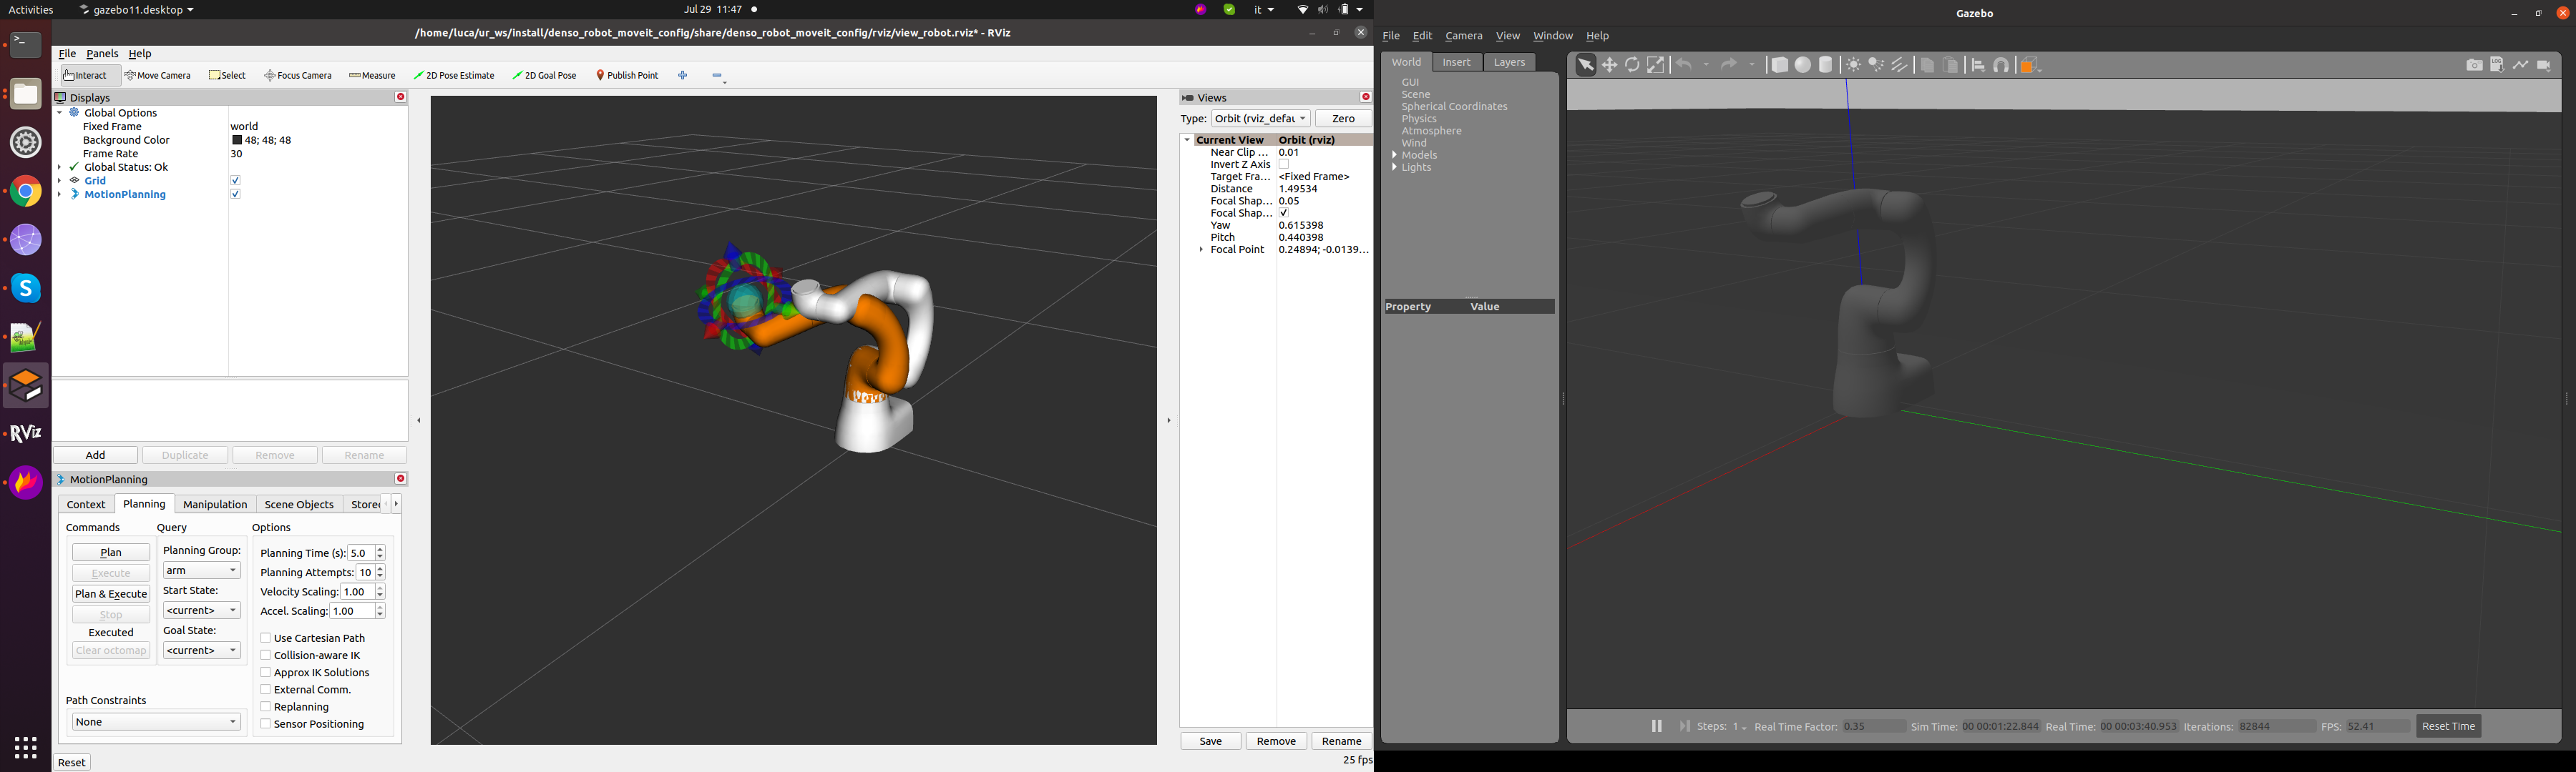The image size is (2576, 772).
Task: Open the Panels menu in RViz
Action: pos(102,54)
